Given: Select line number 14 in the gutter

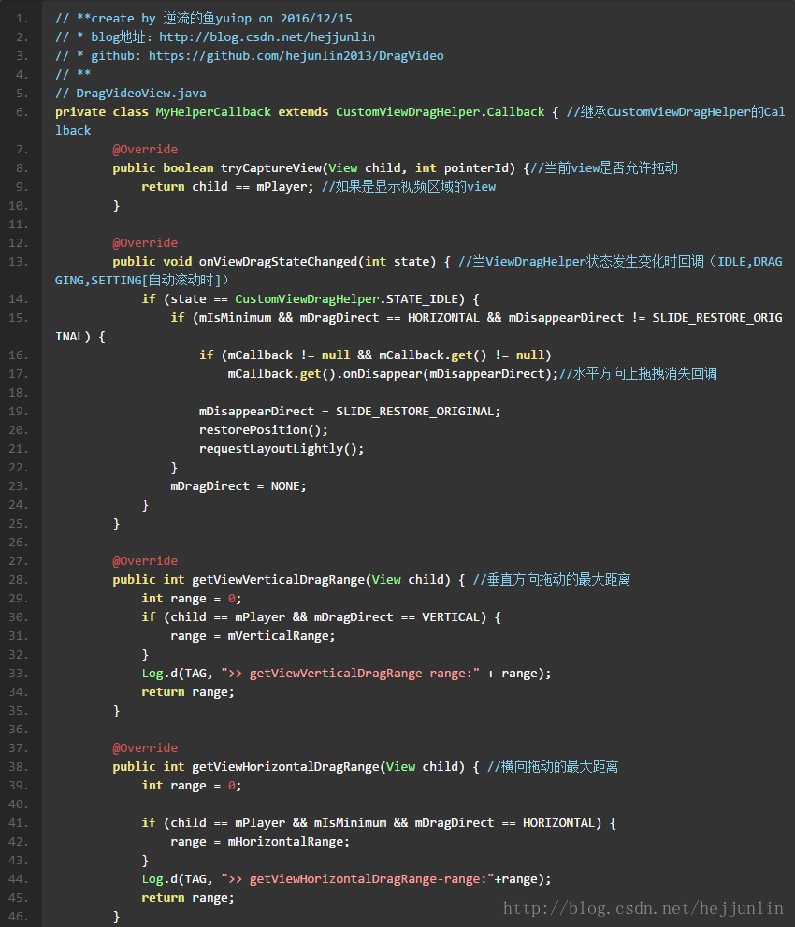Looking at the screenshot, I should (x=22, y=298).
